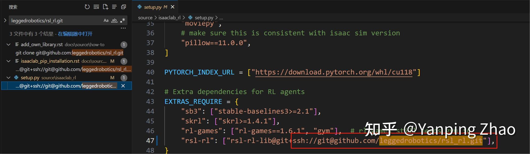Collapse add_own_library.rst results

[8, 44]
